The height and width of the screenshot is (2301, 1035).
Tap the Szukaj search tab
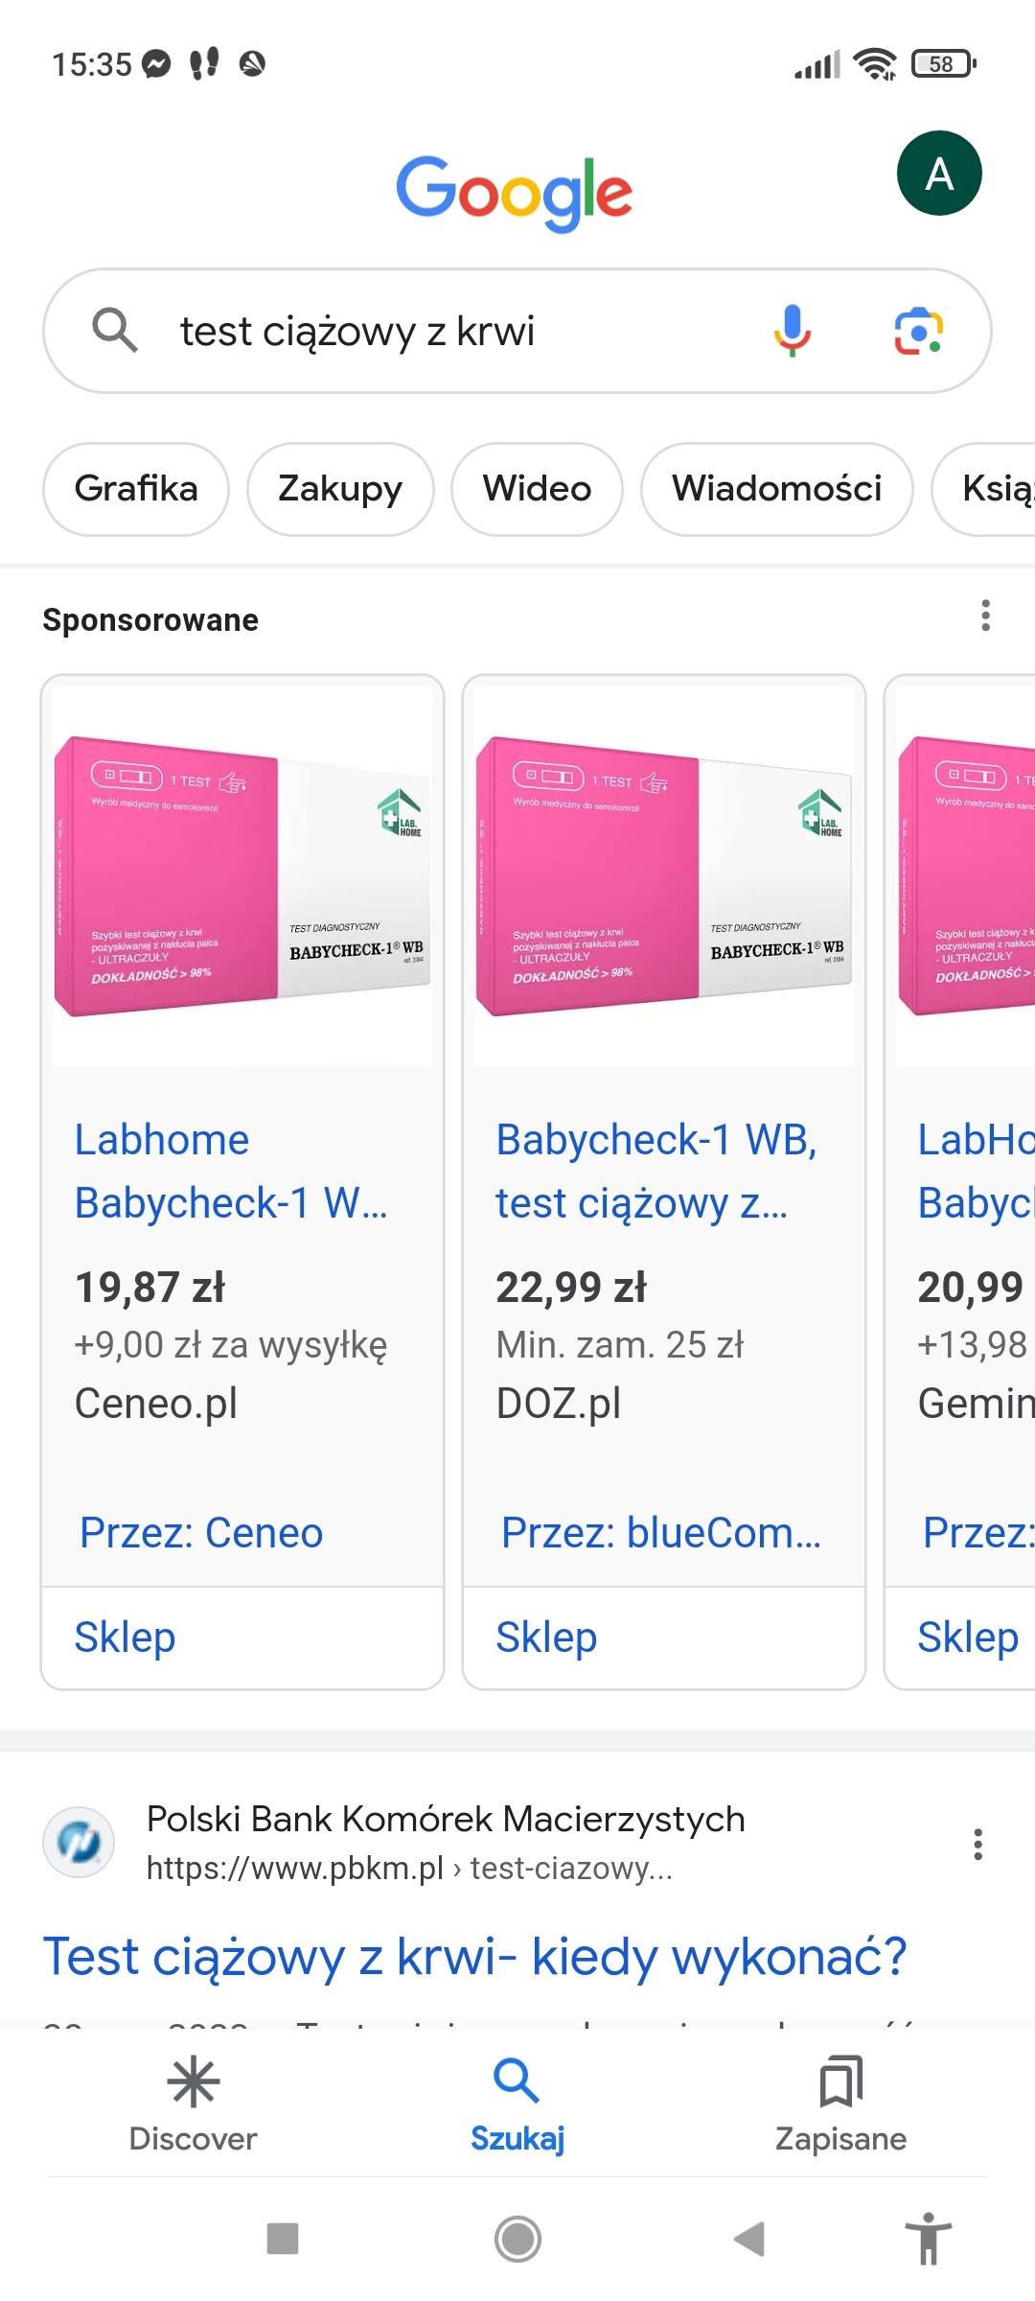[x=517, y=2104]
